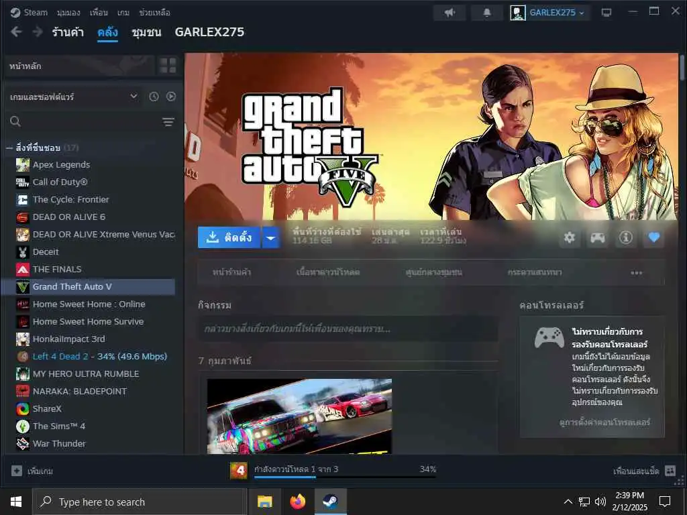
Task: Open the notifications bell icon
Action: [x=487, y=13]
